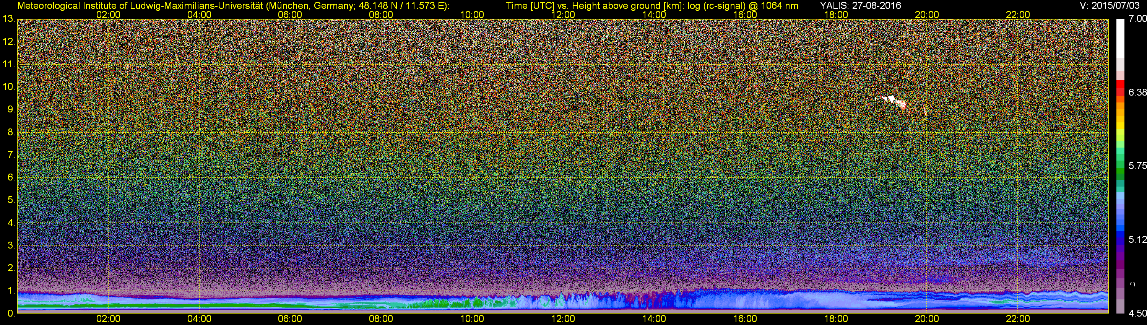Click the "Time [UTC] vs. Height above ground" heading

652,6
